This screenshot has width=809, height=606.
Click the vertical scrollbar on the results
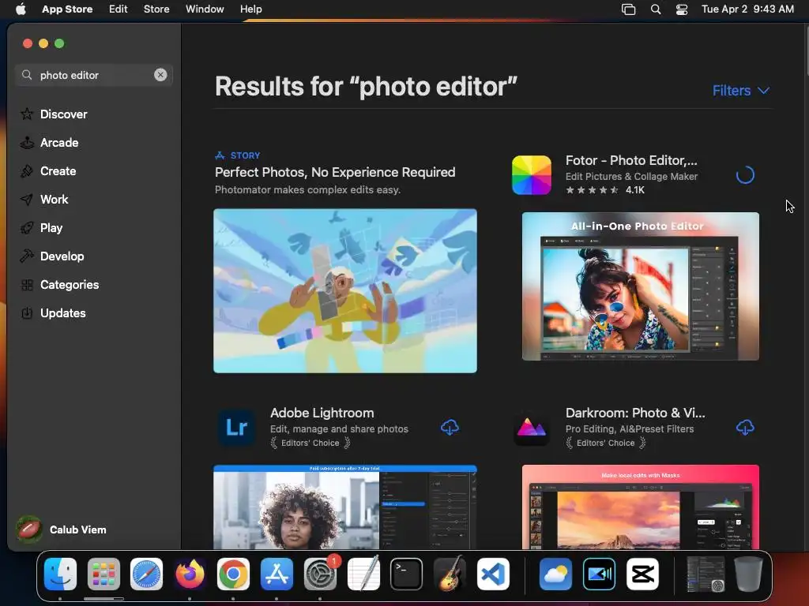[807, 51]
